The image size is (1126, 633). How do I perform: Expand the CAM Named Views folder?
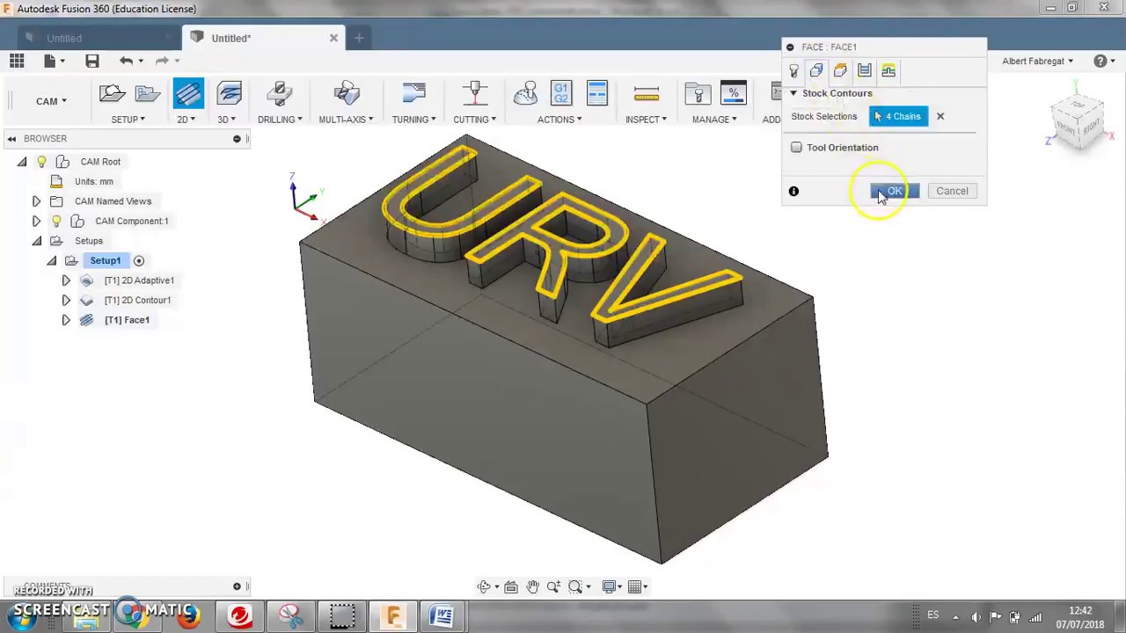[x=36, y=201]
